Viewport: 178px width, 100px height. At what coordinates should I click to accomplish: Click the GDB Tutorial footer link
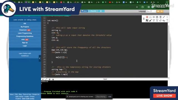[x=19, y=97]
